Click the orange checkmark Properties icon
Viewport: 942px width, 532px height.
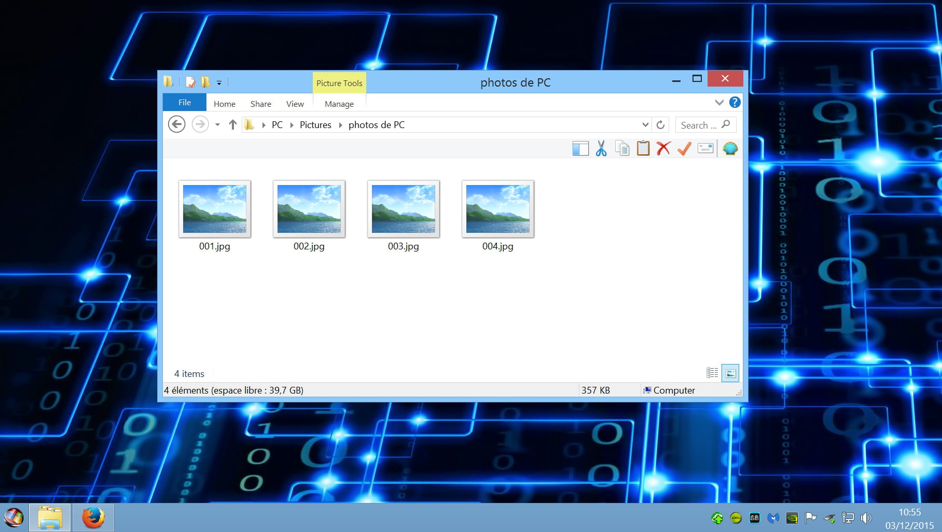pos(684,149)
